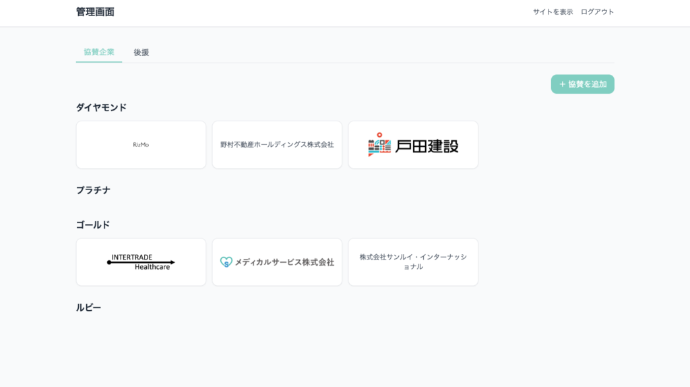
Task: Click ログアウト to sign out
Action: tap(597, 11)
